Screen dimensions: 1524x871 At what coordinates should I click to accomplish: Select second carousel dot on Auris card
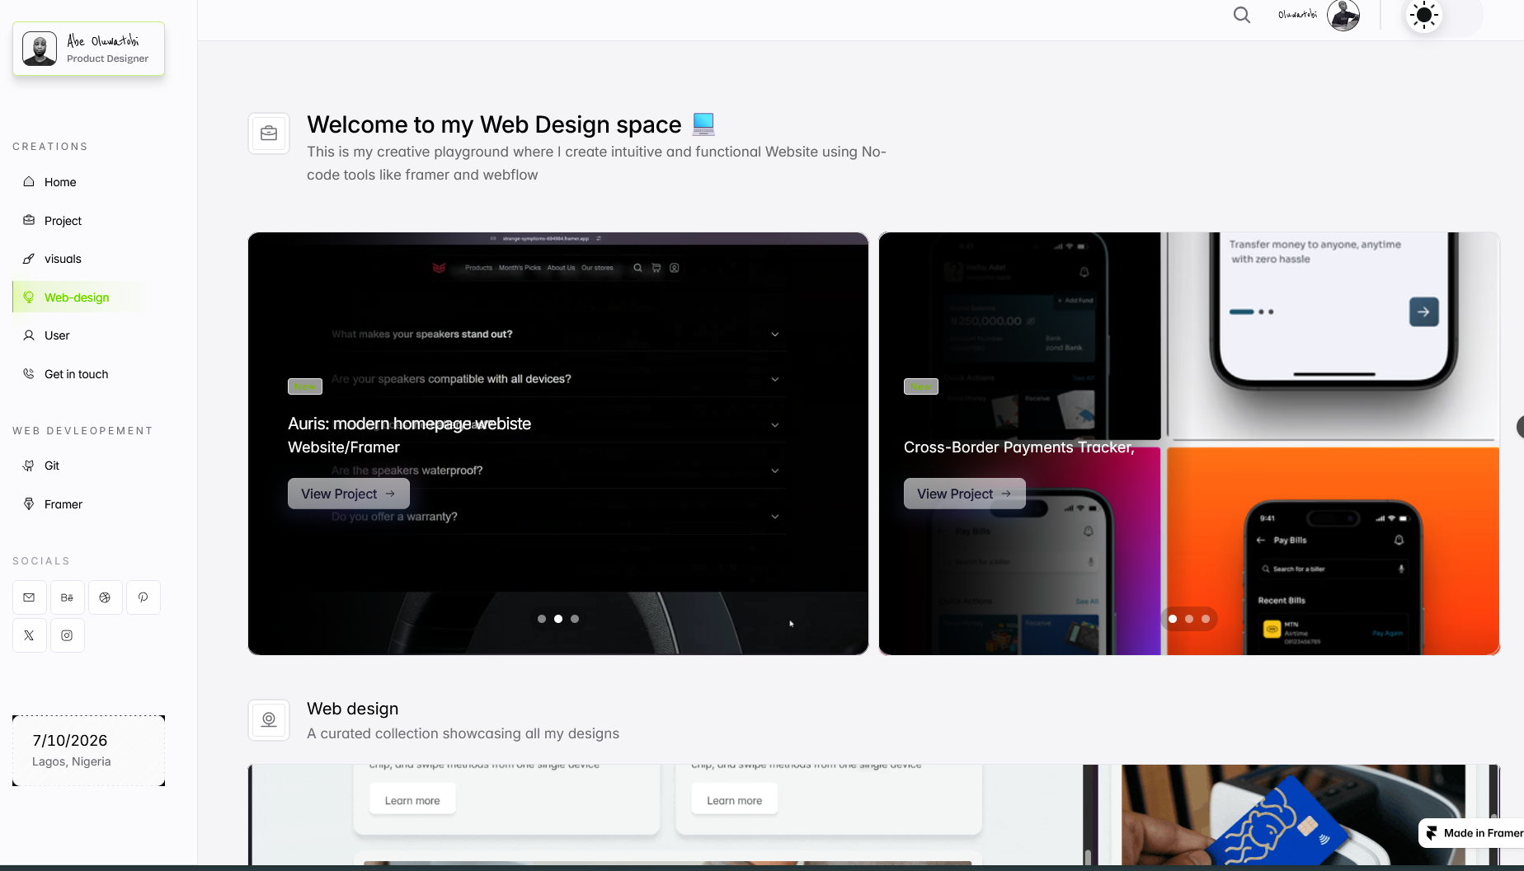point(558,619)
